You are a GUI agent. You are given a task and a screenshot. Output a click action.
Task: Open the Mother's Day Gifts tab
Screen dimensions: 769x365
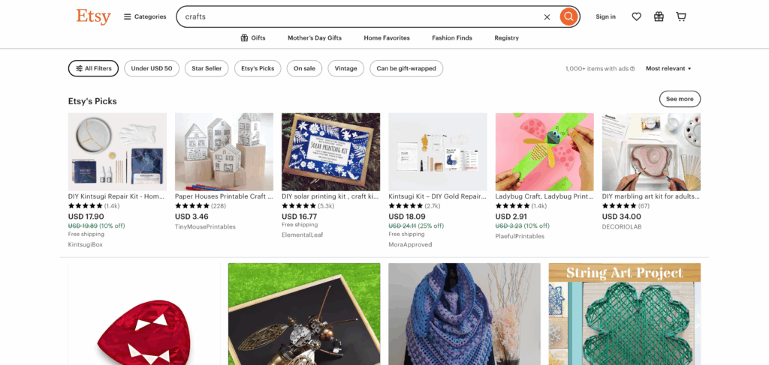[x=315, y=37]
